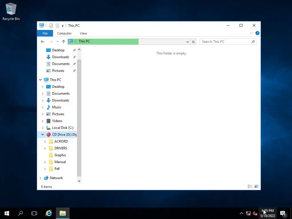Expand the Pdf folder node

pos(45,169)
